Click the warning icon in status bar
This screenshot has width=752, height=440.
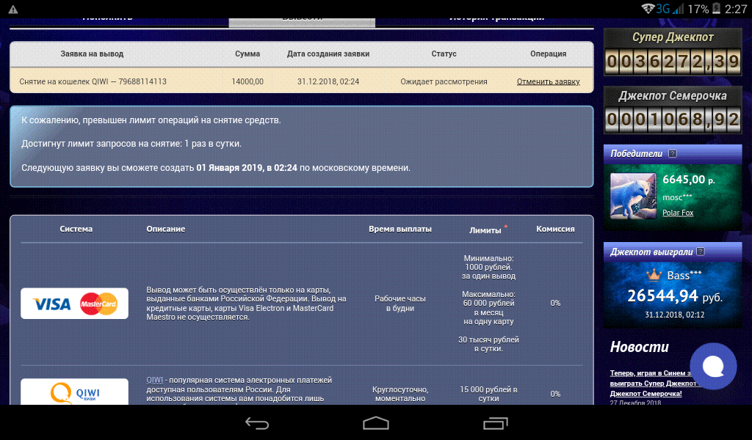tap(12, 9)
